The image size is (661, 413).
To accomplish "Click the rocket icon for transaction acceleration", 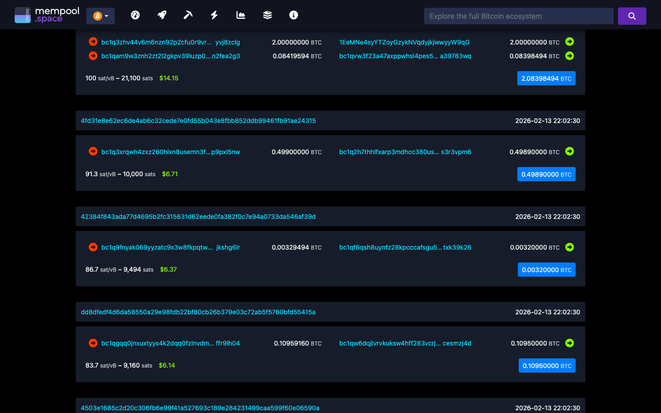I will point(162,15).
